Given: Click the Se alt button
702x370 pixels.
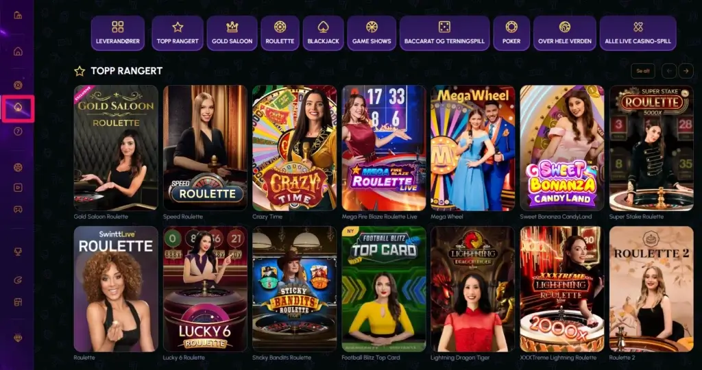Looking at the screenshot, I should 642,71.
